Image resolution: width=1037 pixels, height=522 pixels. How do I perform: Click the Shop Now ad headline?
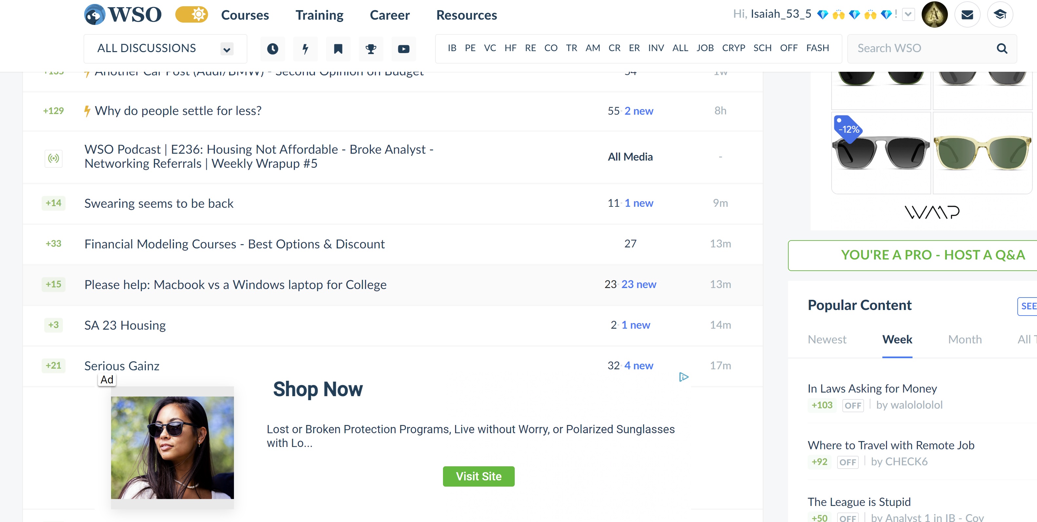click(317, 389)
